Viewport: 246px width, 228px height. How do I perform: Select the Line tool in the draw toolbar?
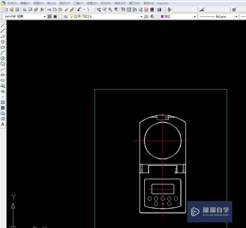coord(3,25)
